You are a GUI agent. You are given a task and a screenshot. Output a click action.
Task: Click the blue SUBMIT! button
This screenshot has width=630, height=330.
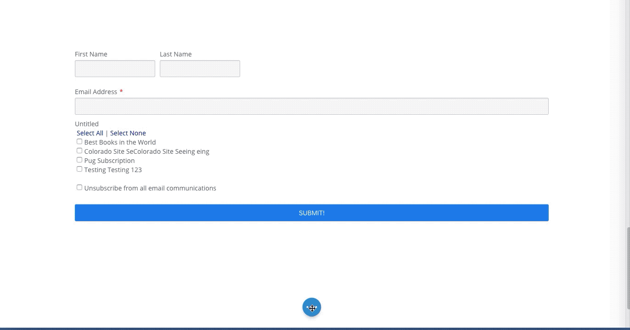pos(311,213)
